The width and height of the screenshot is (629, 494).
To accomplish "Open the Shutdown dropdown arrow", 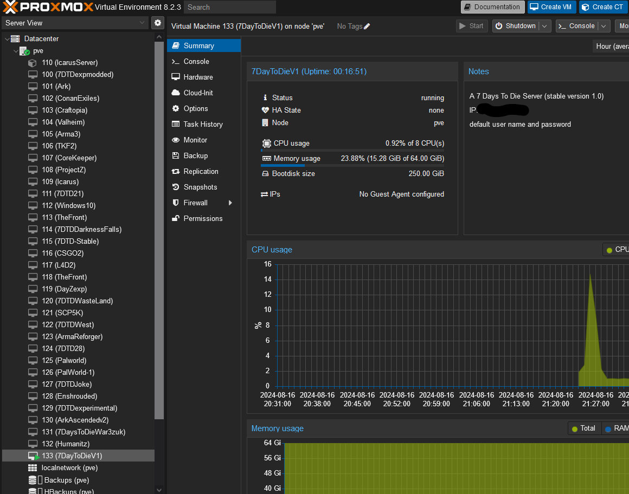I will click(544, 26).
